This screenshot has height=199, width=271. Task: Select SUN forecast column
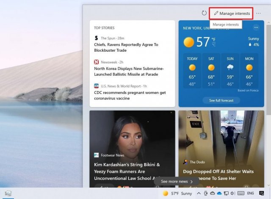click(x=230, y=71)
